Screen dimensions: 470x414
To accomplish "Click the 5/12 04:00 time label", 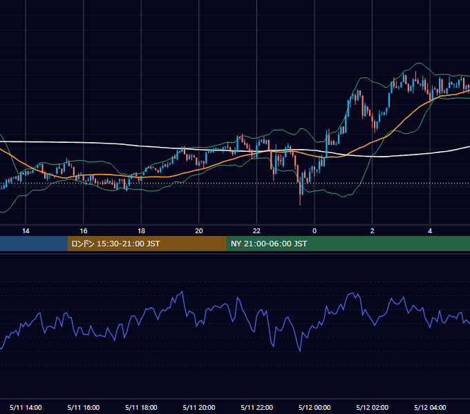I will coord(430,407).
